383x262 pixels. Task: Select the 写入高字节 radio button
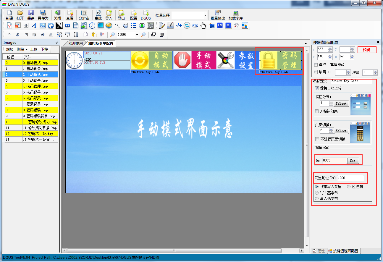(x=317, y=193)
